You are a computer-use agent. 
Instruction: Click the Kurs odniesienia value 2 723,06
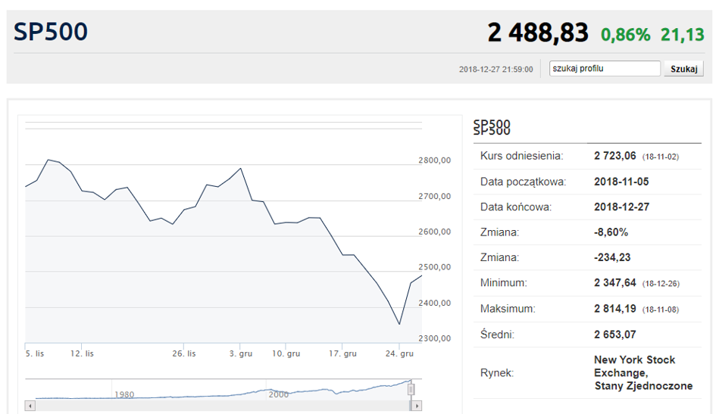614,156
